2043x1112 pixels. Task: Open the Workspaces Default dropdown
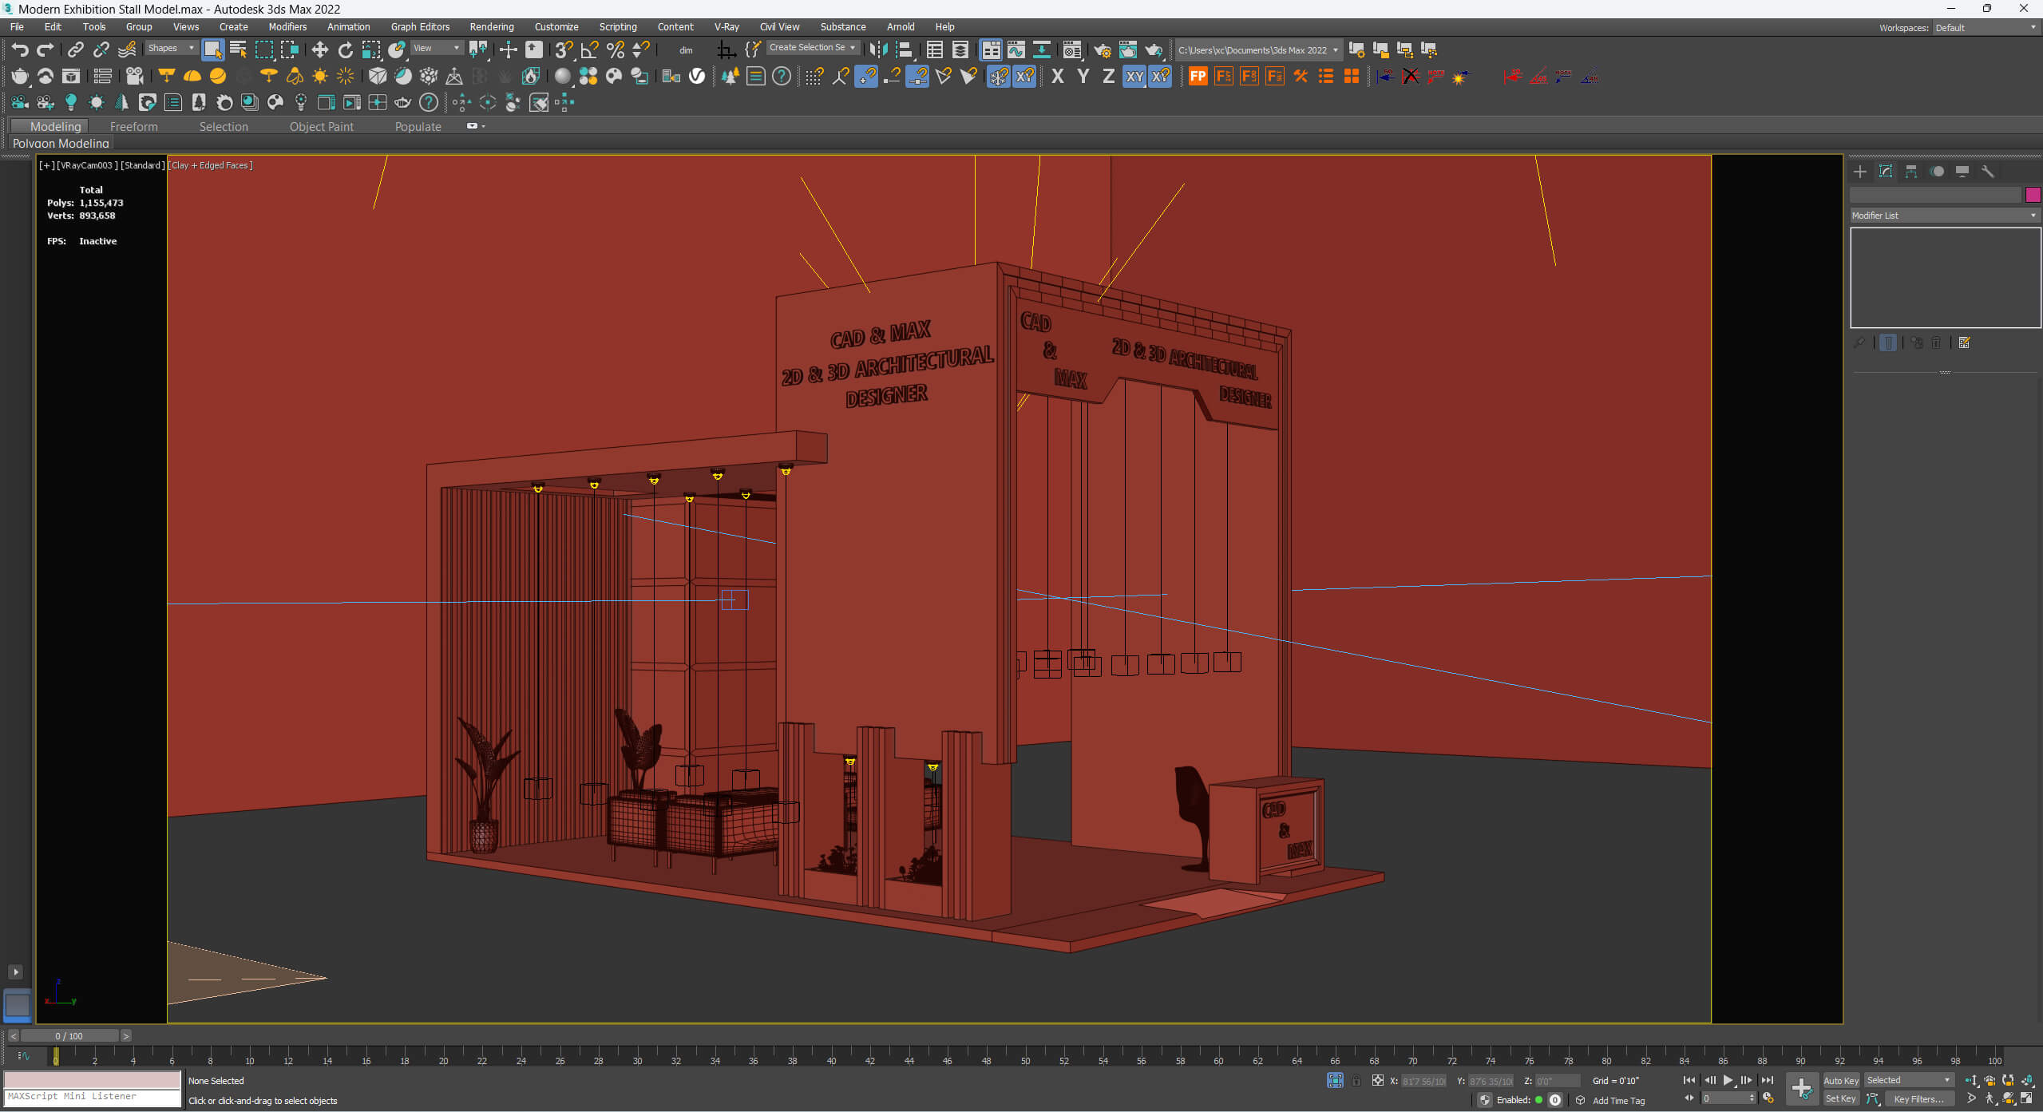1986,27
